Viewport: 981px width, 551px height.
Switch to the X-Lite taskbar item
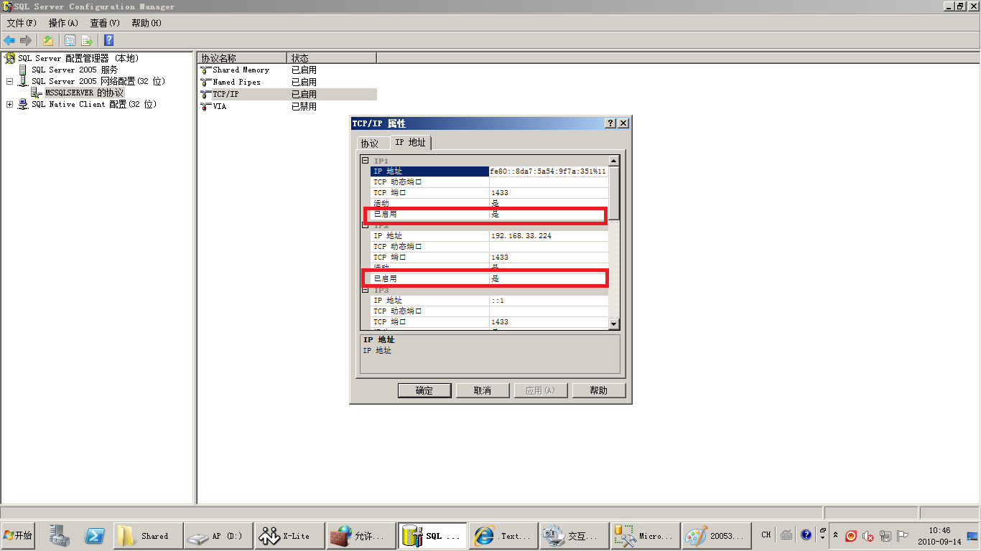(x=289, y=536)
